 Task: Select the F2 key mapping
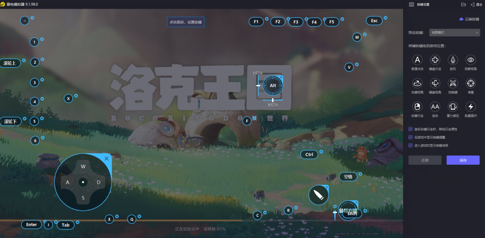coord(278,22)
